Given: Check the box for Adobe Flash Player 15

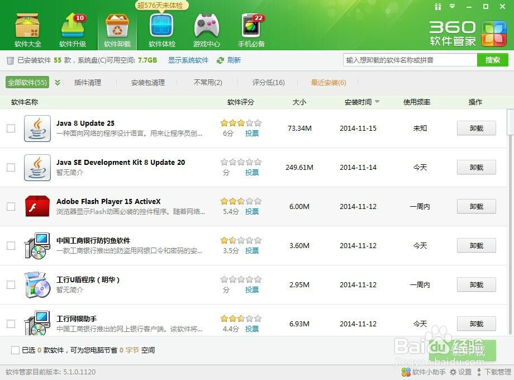Looking at the screenshot, I should click(11, 207).
